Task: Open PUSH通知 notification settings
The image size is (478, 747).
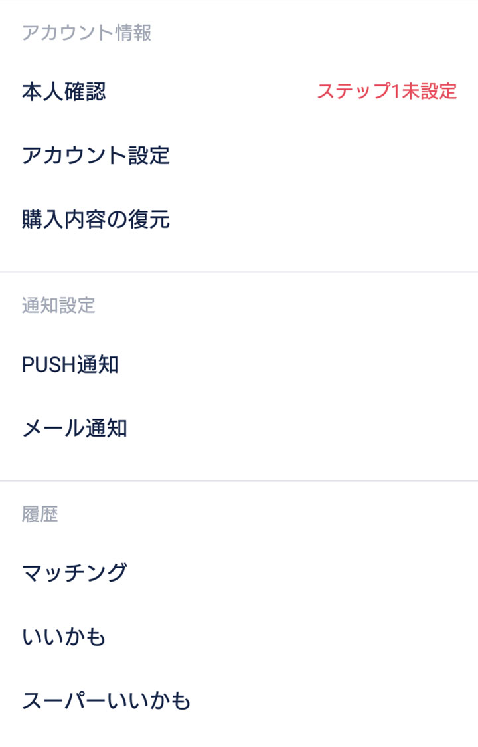Action: [239, 364]
